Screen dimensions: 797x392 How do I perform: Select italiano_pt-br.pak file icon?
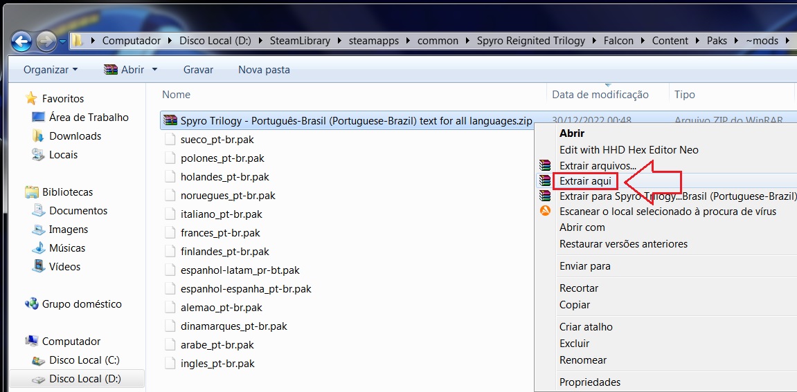[x=170, y=214]
